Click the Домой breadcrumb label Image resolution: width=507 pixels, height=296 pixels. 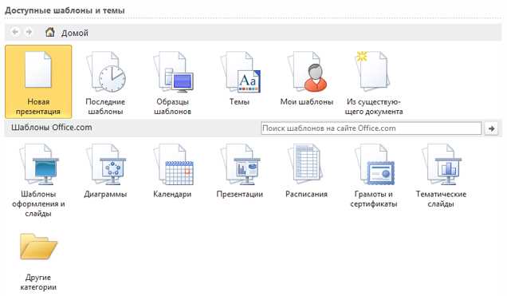click(75, 33)
